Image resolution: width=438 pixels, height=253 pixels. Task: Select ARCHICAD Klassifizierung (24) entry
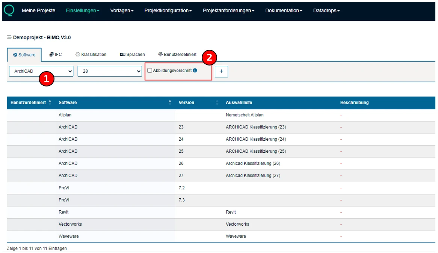coord(255,139)
